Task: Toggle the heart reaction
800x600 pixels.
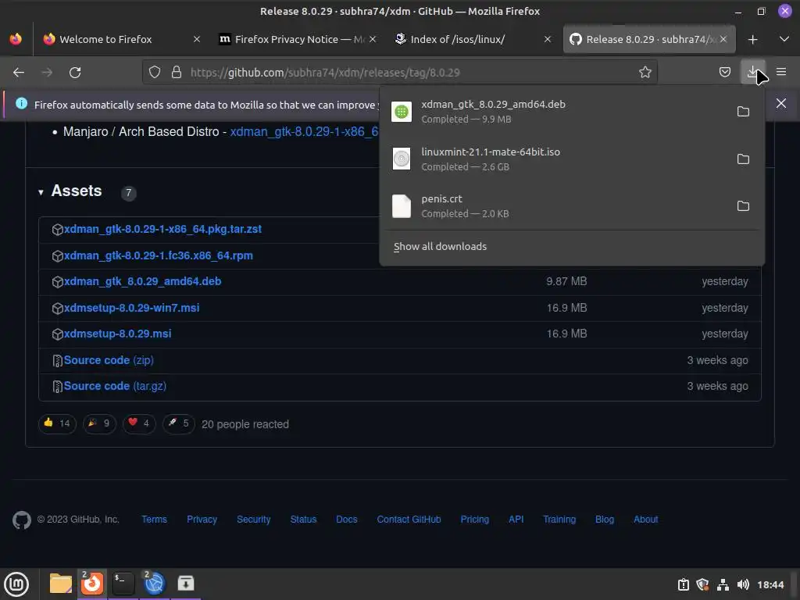Action: pyautogui.click(x=139, y=423)
